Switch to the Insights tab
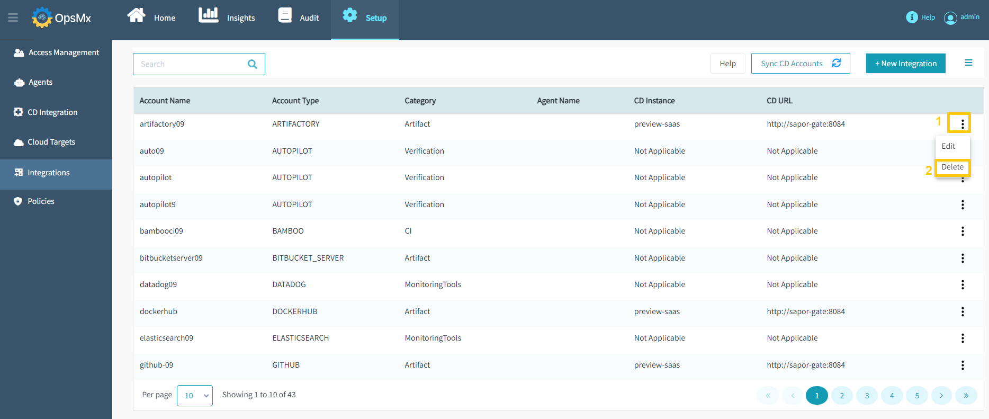This screenshot has height=419, width=989. [227, 16]
